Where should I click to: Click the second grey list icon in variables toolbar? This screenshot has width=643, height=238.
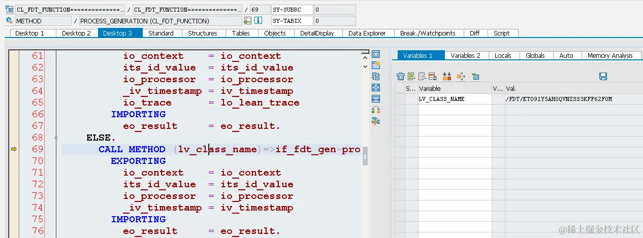(422, 77)
